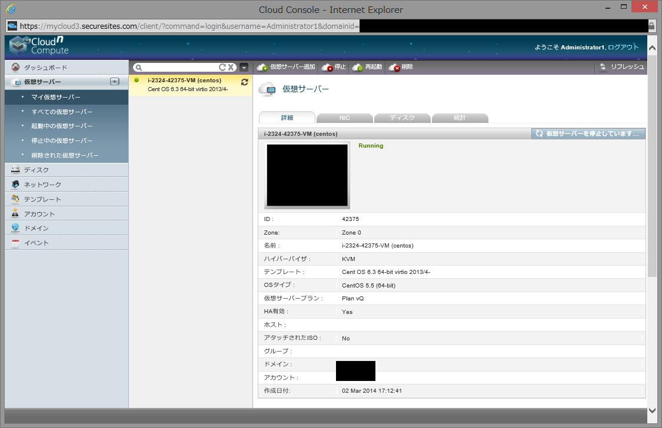Open the ディスク section in the sidebar

coord(36,170)
